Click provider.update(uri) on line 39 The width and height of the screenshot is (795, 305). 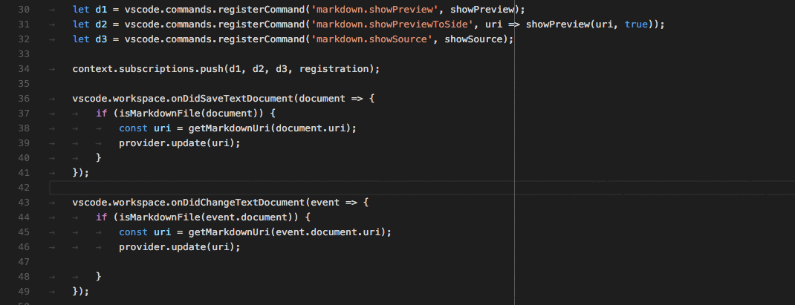(179, 143)
